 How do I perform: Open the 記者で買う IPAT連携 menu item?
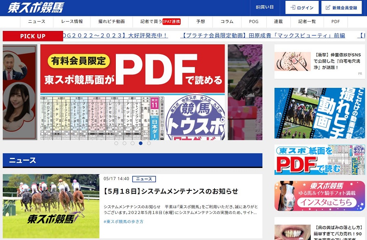click(x=161, y=22)
